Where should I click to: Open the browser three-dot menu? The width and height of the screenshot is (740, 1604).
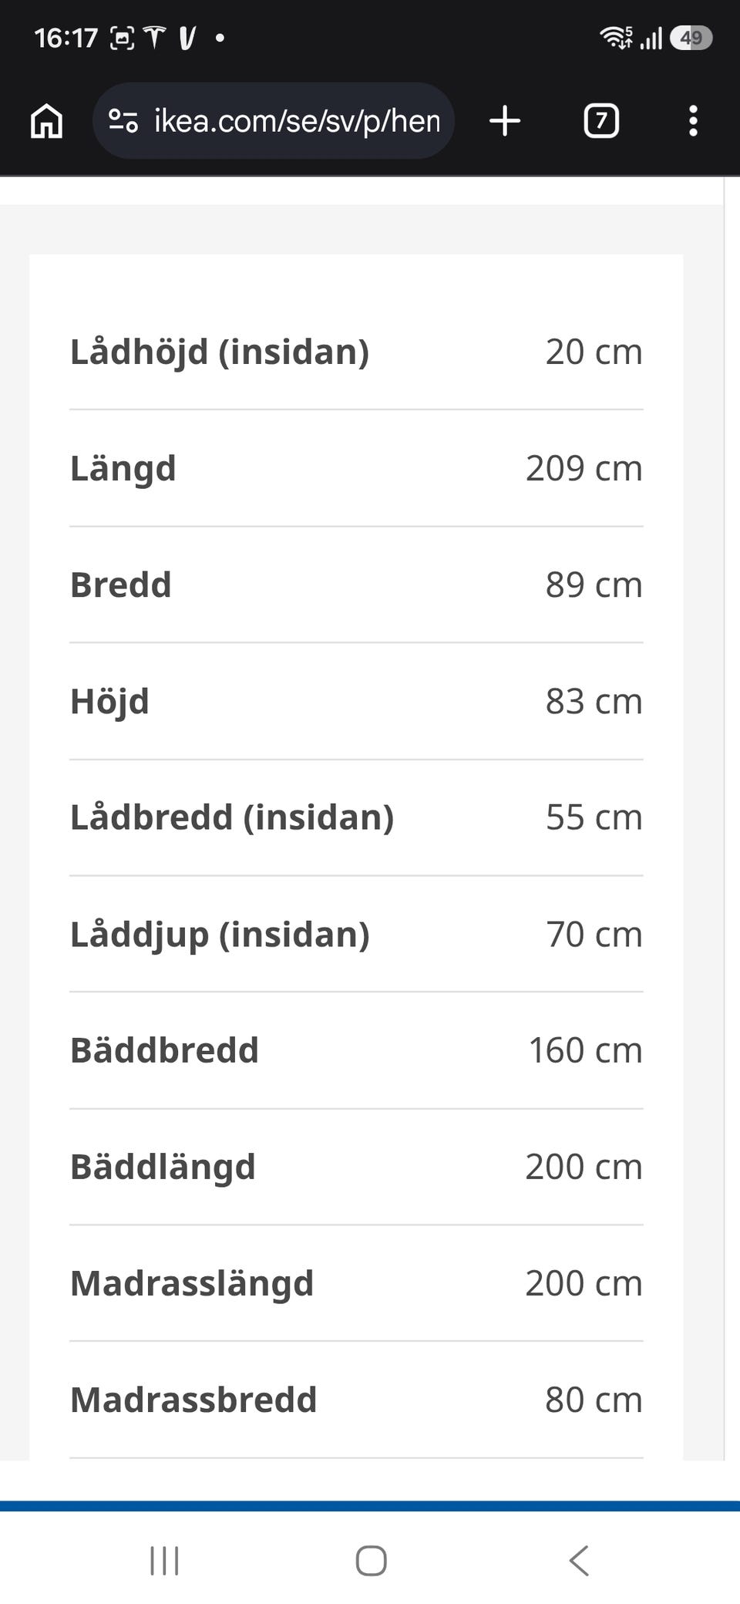tap(693, 121)
